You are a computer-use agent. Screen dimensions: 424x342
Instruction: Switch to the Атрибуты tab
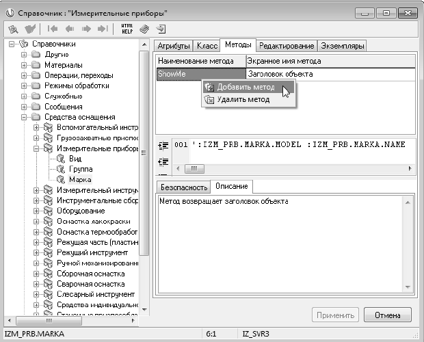[172, 46]
